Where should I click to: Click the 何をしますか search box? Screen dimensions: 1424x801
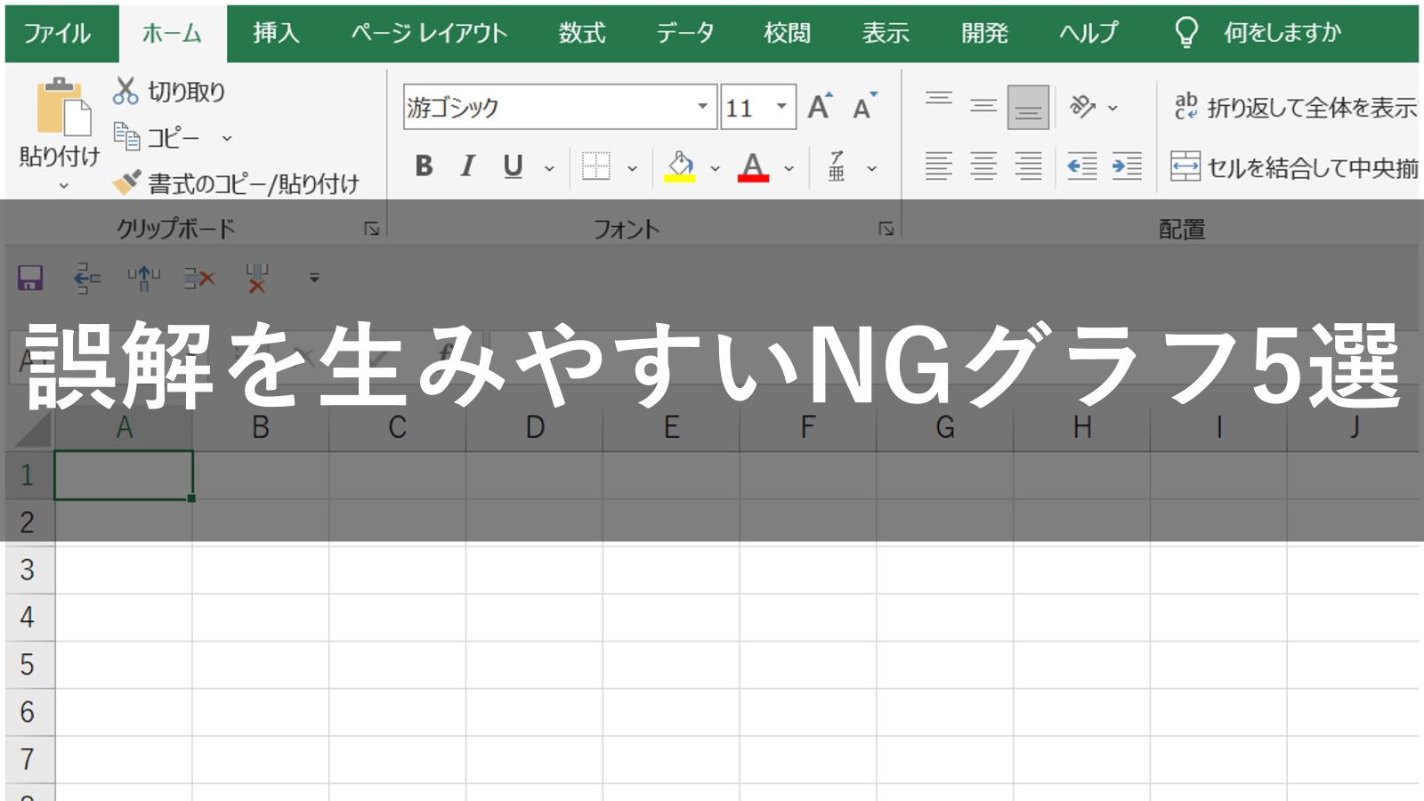[1282, 33]
